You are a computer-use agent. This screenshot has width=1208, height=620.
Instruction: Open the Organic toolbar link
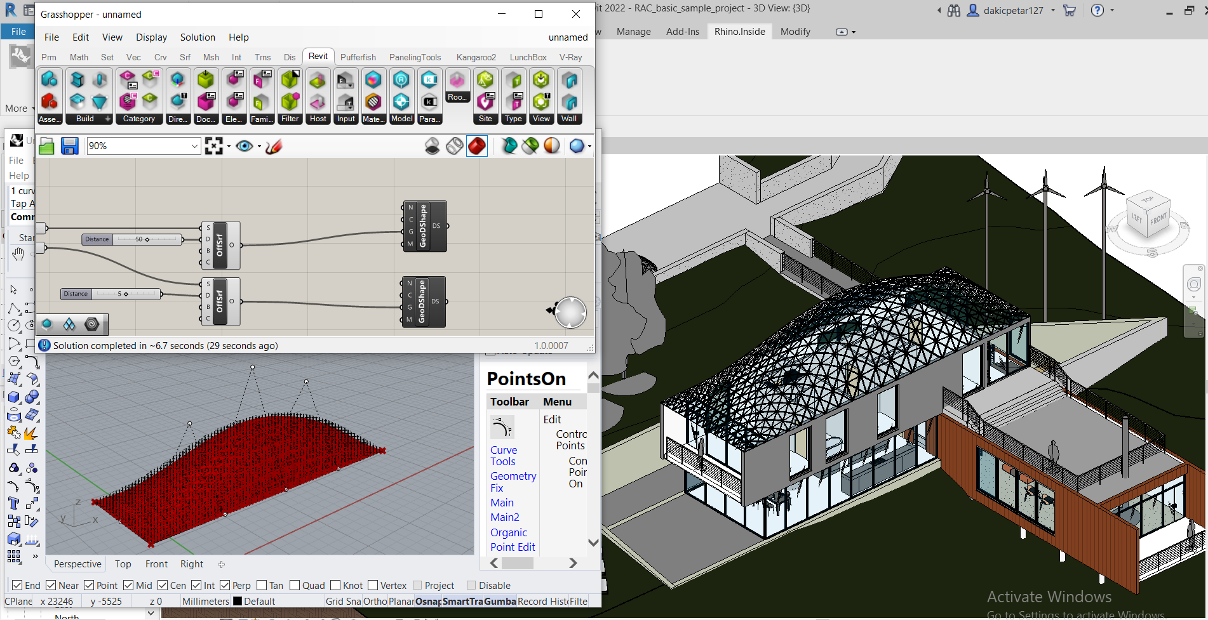pyautogui.click(x=509, y=532)
